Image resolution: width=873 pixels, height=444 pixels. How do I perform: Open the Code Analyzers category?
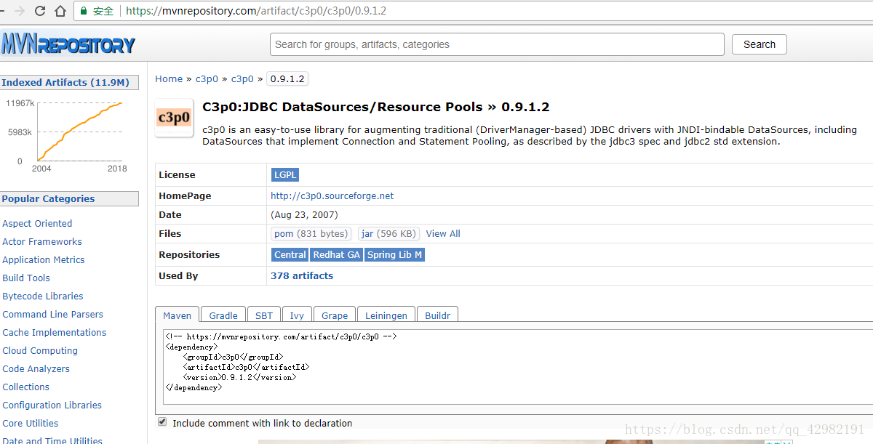point(36,368)
